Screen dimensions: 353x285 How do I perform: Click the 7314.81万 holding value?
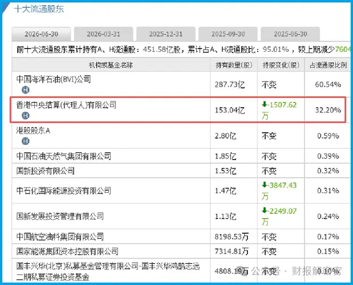pyautogui.click(x=232, y=251)
